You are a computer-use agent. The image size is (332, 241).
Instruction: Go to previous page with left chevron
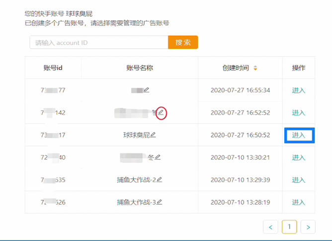pos(270,227)
